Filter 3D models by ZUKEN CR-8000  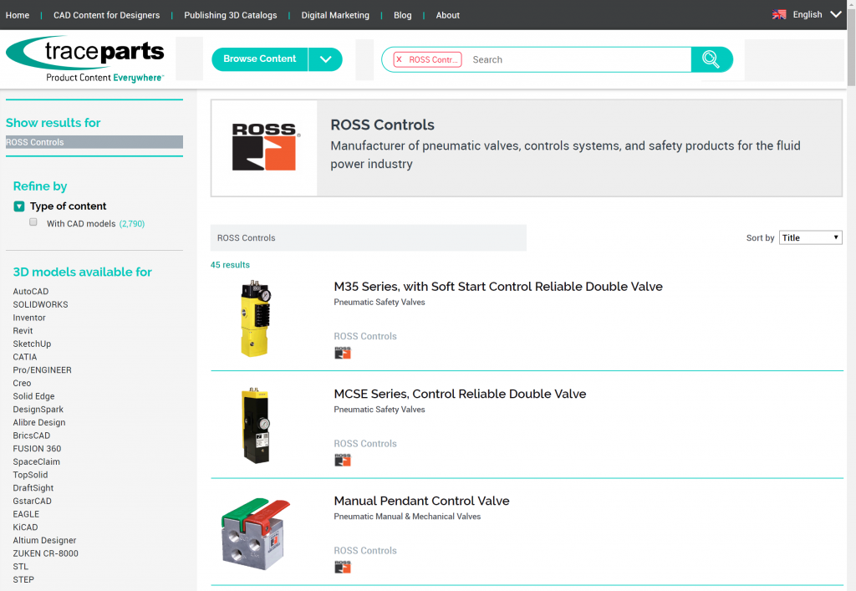pyautogui.click(x=46, y=553)
